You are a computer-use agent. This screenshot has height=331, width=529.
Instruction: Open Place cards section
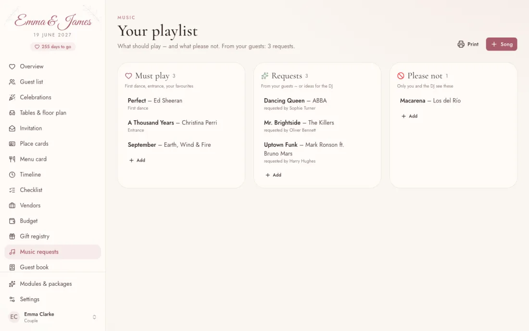(x=52, y=144)
